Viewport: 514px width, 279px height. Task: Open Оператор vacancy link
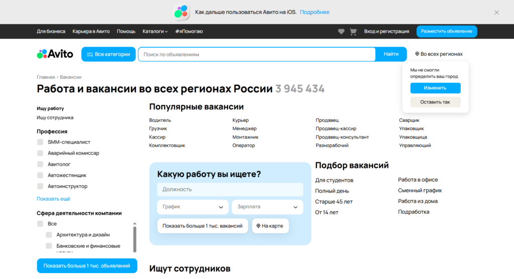tap(243, 145)
